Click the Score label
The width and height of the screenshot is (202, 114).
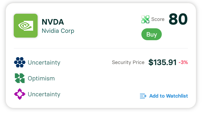tap(158, 19)
